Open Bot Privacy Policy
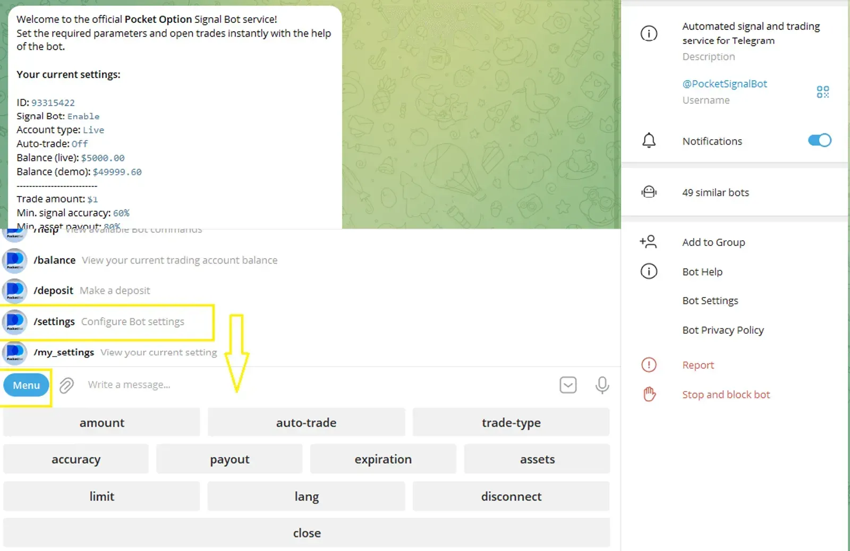 (722, 330)
